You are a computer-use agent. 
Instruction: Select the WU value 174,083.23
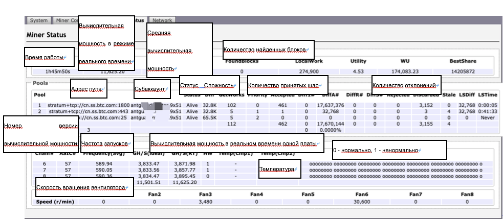tap(405, 71)
